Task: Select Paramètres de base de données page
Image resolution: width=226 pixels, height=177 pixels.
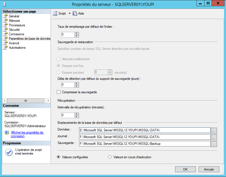Action: click(30, 39)
